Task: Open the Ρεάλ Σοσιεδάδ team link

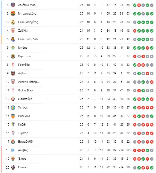Action: pos(28,39)
